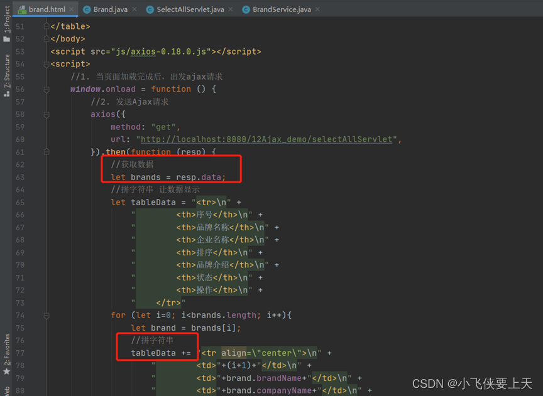Open the Favorites tool window

click(6, 354)
